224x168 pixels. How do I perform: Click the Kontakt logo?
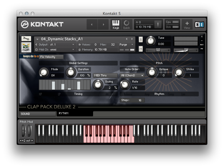[42, 24]
